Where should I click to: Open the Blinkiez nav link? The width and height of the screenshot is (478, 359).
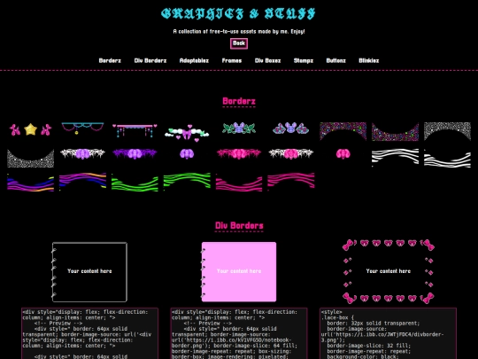pos(369,60)
